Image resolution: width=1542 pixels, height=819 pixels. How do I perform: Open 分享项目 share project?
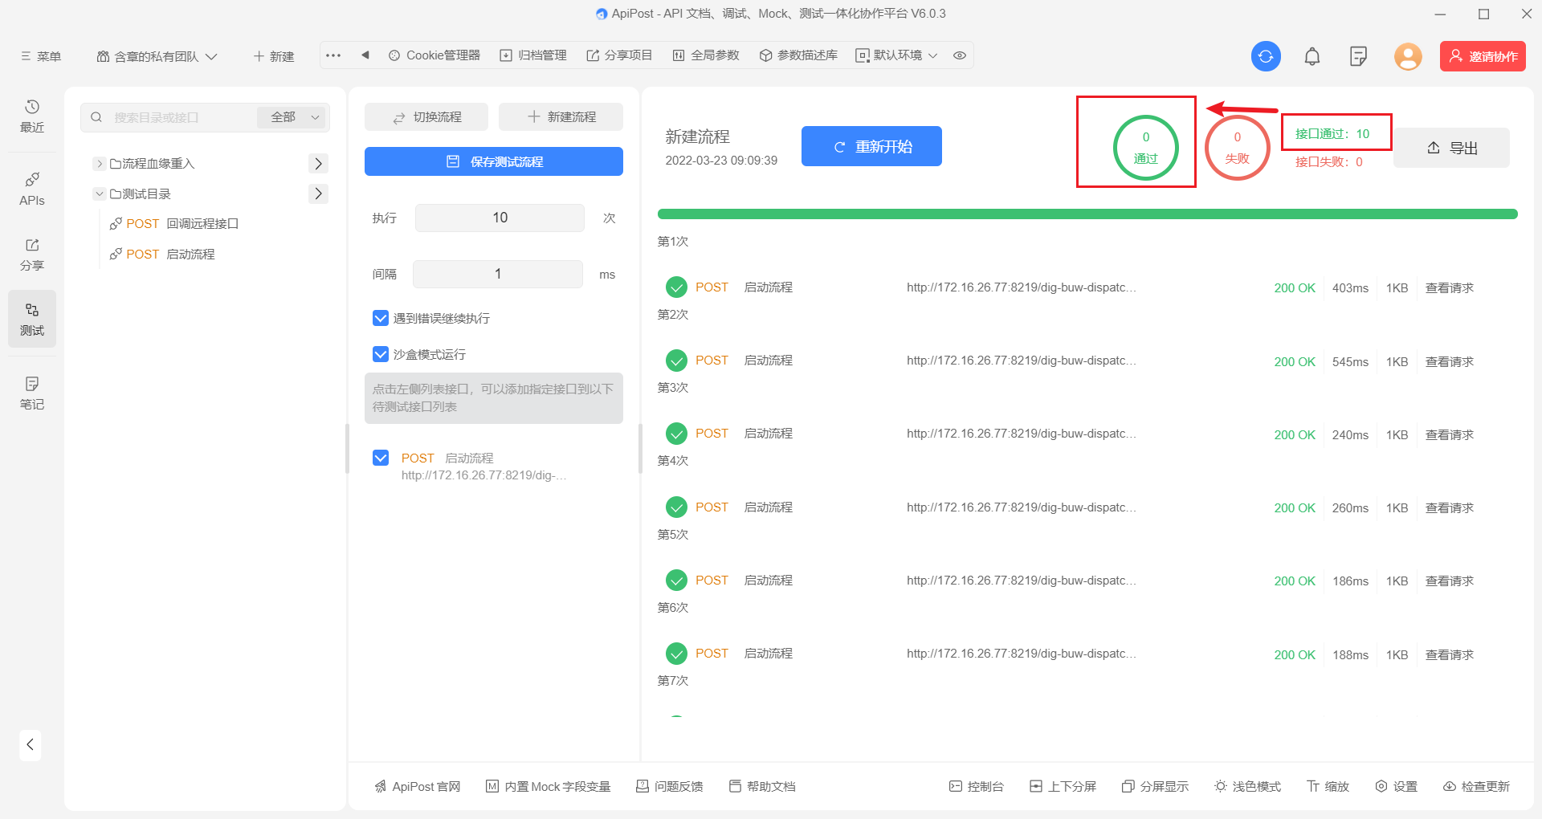pyautogui.click(x=619, y=55)
